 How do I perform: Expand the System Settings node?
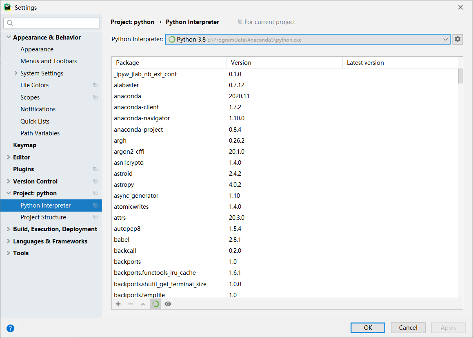click(16, 73)
